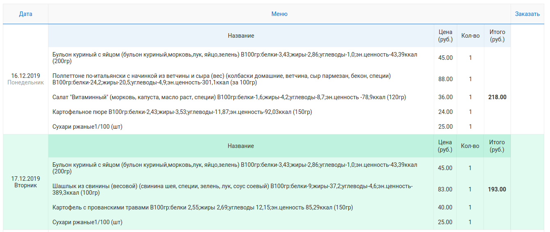Click the Картофельное пюре dish row
The image size is (550, 232).
tap(182, 112)
